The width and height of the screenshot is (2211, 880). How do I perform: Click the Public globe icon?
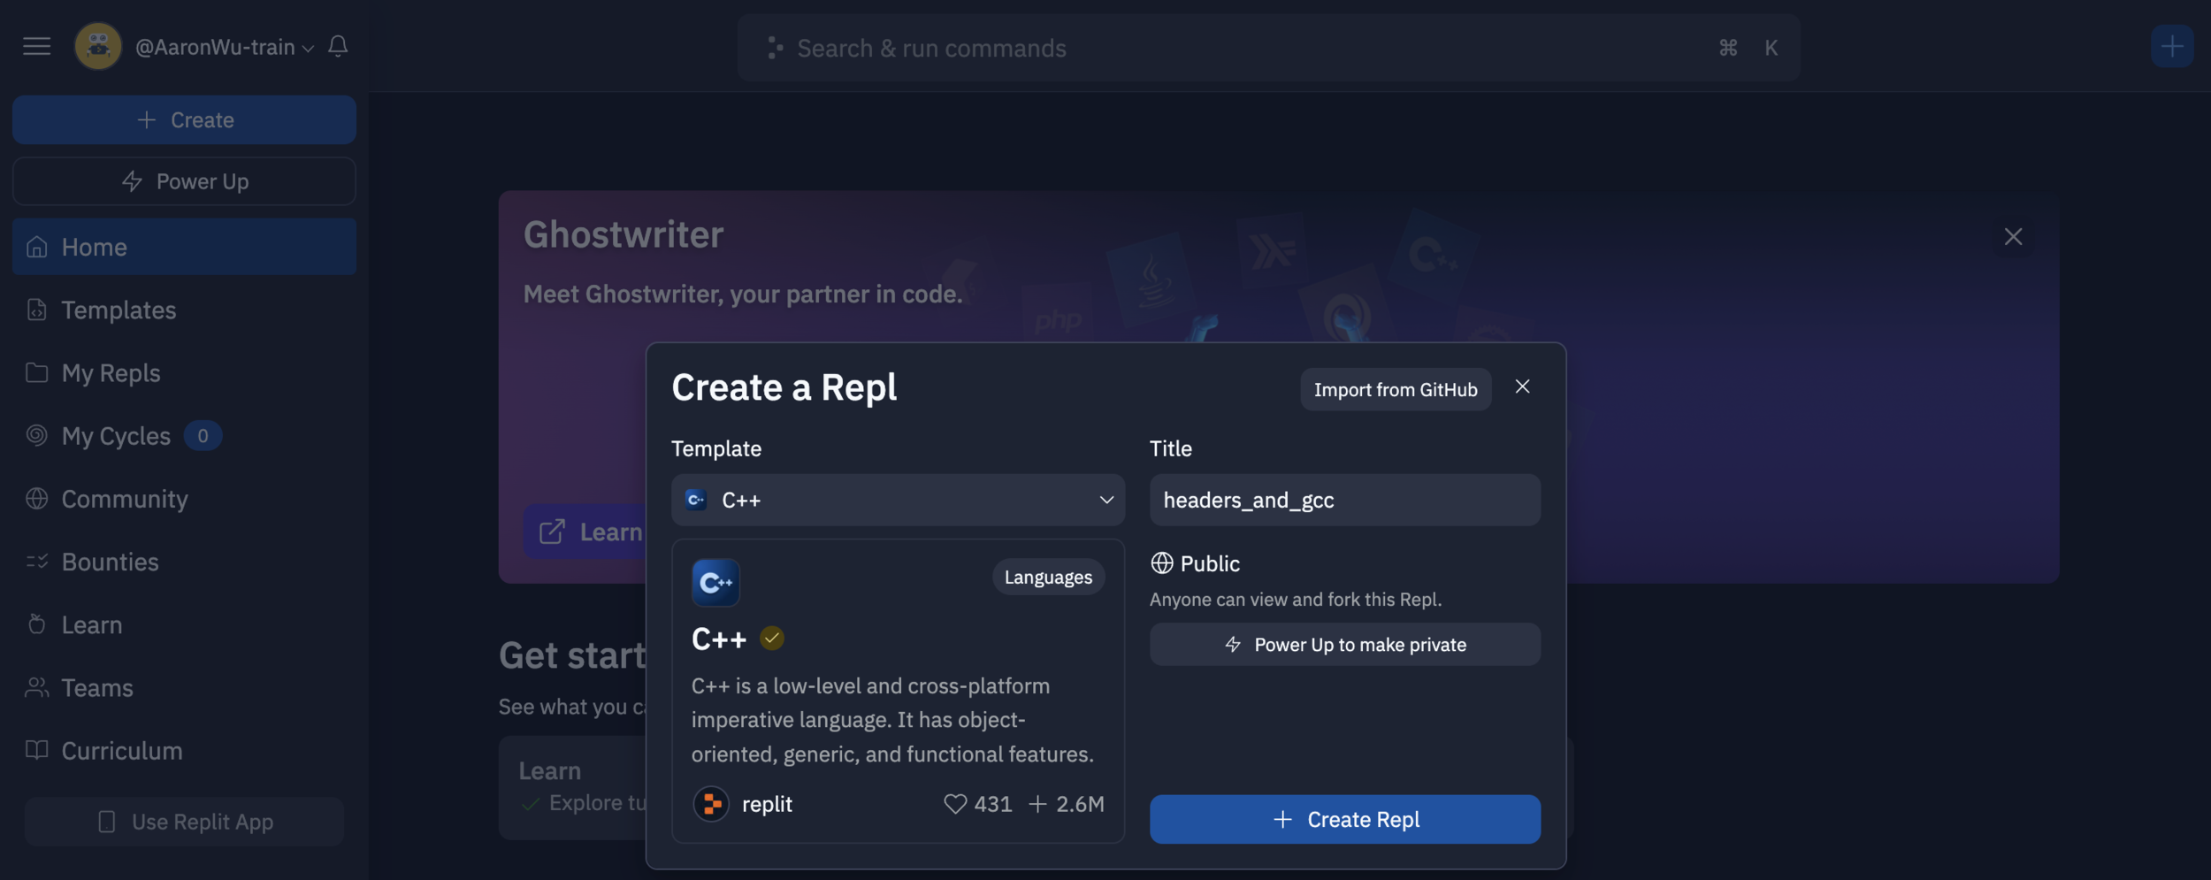pyautogui.click(x=1161, y=563)
